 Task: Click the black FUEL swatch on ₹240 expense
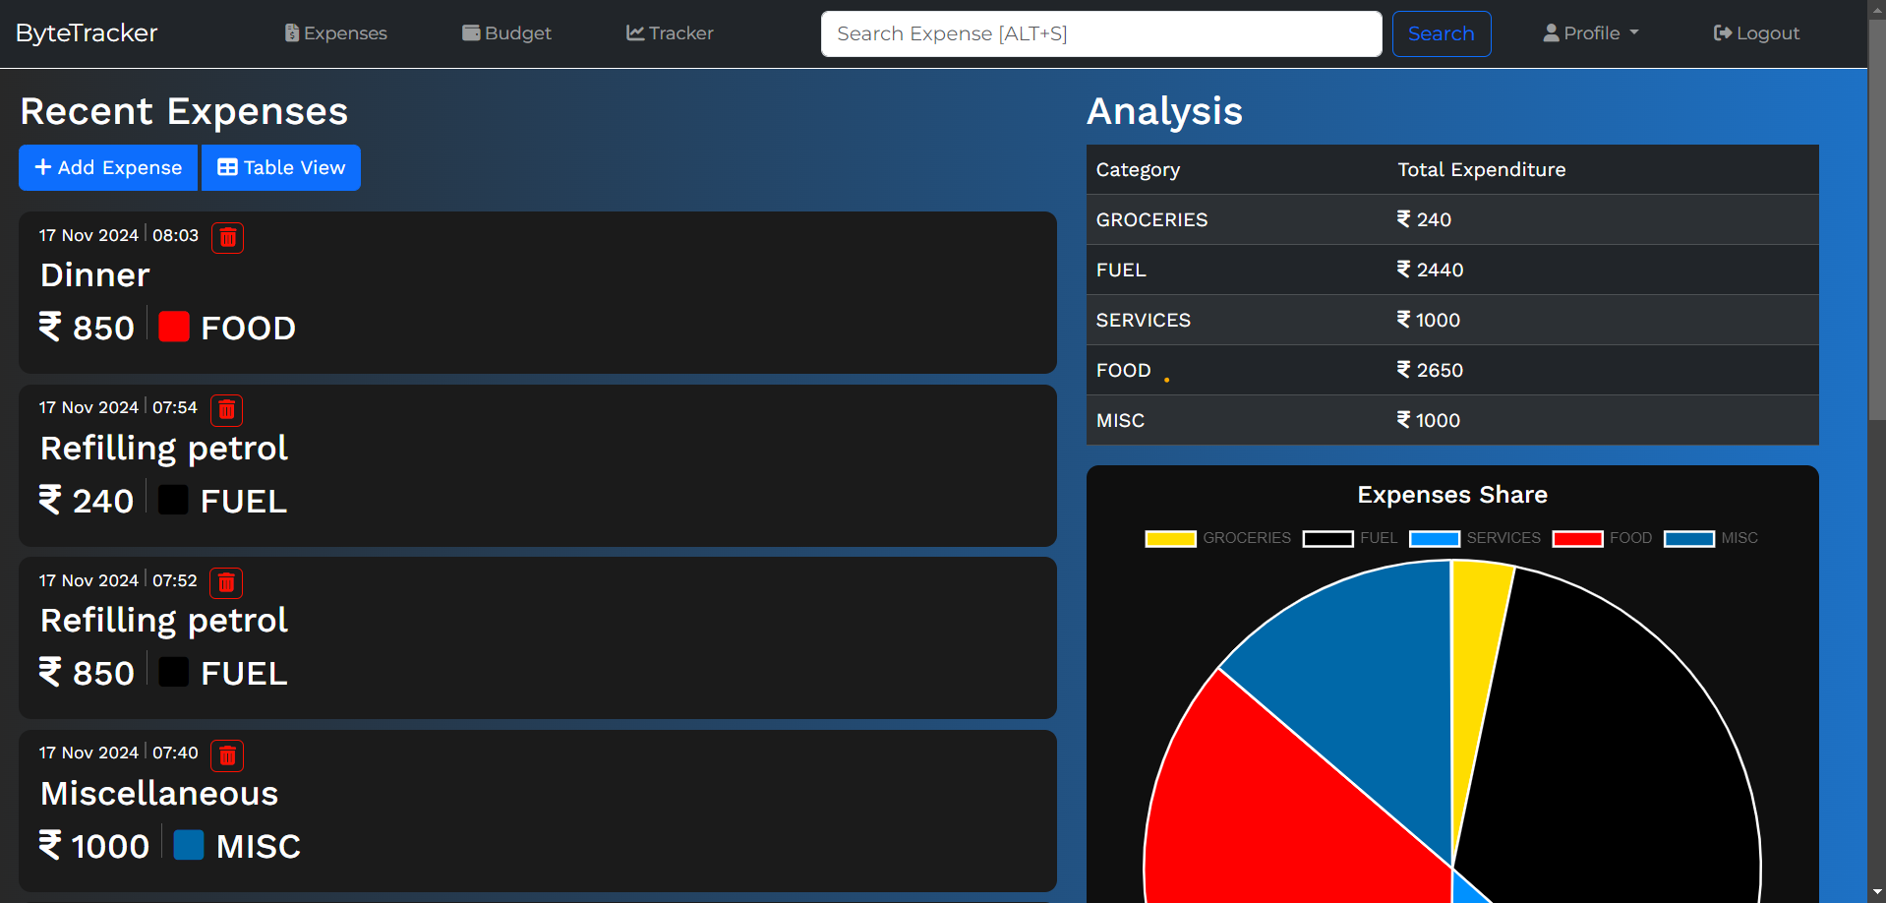pyautogui.click(x=173, y=500)
